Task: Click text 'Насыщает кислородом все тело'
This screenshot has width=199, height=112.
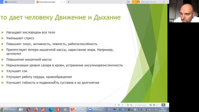Action: click(31, 32)
